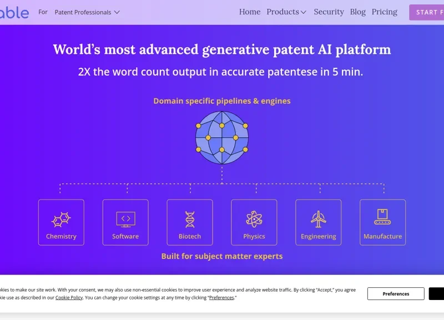Click the dark button next to Preferences
Image resolution: width=444 pixels, height=320 pixels.
point(437,294)
